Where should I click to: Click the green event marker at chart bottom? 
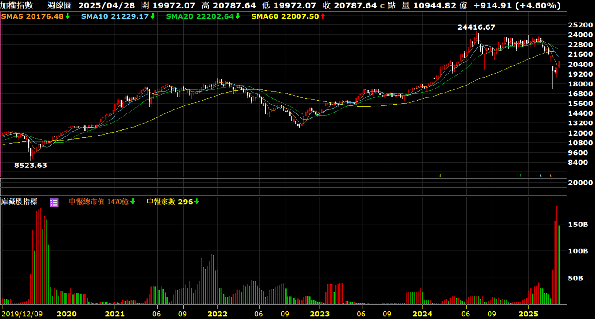[x=520, y=175]
